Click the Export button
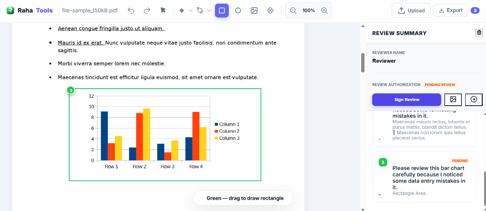486x211 pixels. pos(451,10)
